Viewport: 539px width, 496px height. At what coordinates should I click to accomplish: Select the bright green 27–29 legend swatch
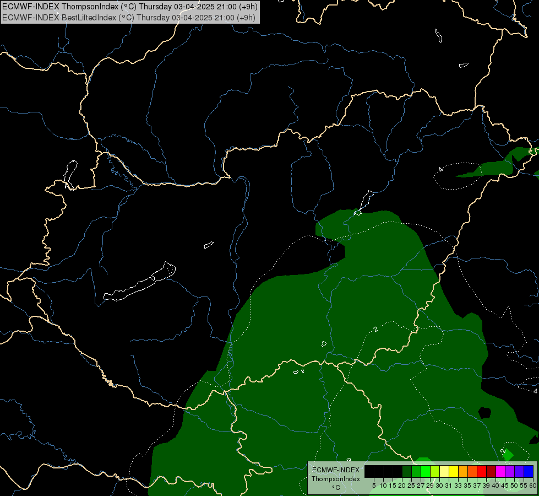point(425,472)
